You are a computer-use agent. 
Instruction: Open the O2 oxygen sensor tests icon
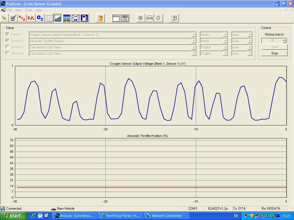click(40, 18)
